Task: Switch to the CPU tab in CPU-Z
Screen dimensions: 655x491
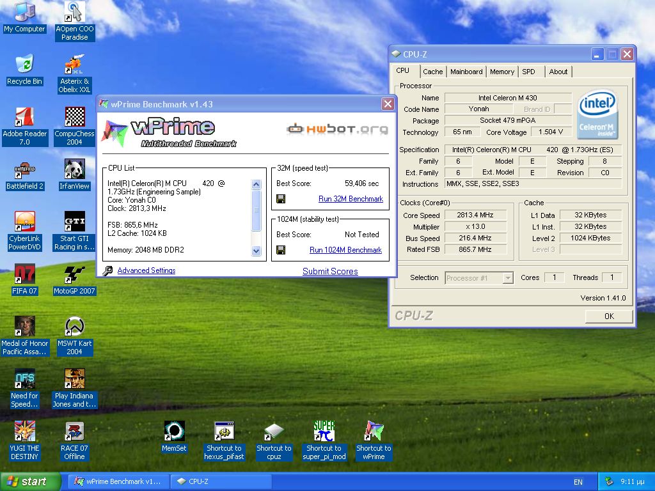Action: 403,70
